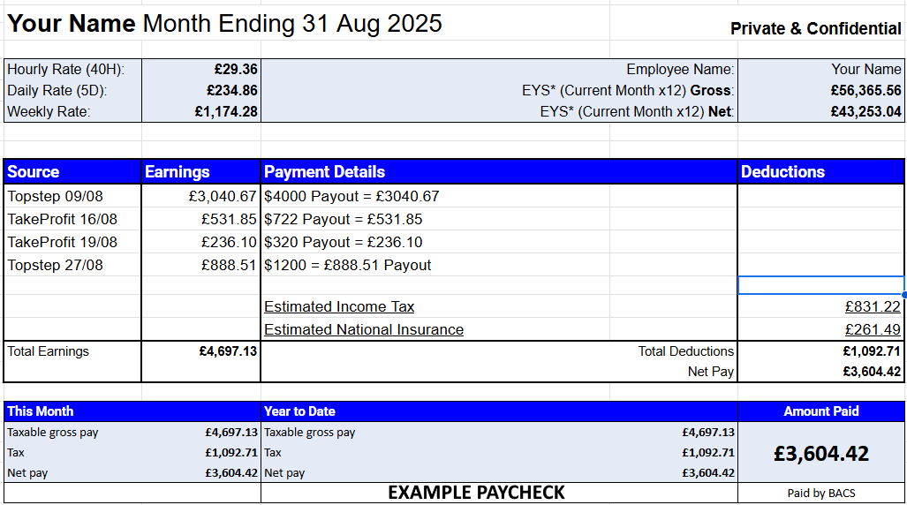The height and width of the screenshot is (505, 907).
Task: Click the Estimated National Insurance underlined text
Action: (364, 329)
